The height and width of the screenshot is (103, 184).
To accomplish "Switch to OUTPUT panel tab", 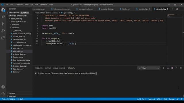I will click(x=48, y=68).
